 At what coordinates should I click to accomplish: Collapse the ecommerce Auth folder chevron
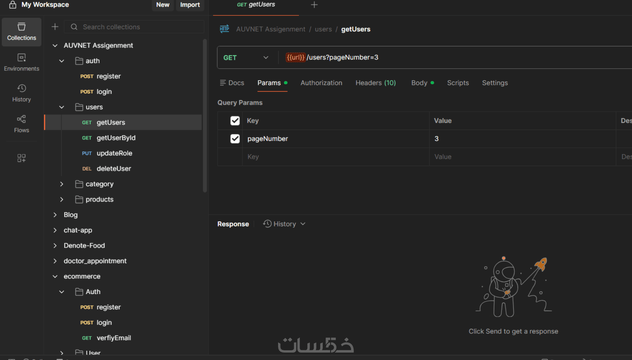(x=62, y=292)
